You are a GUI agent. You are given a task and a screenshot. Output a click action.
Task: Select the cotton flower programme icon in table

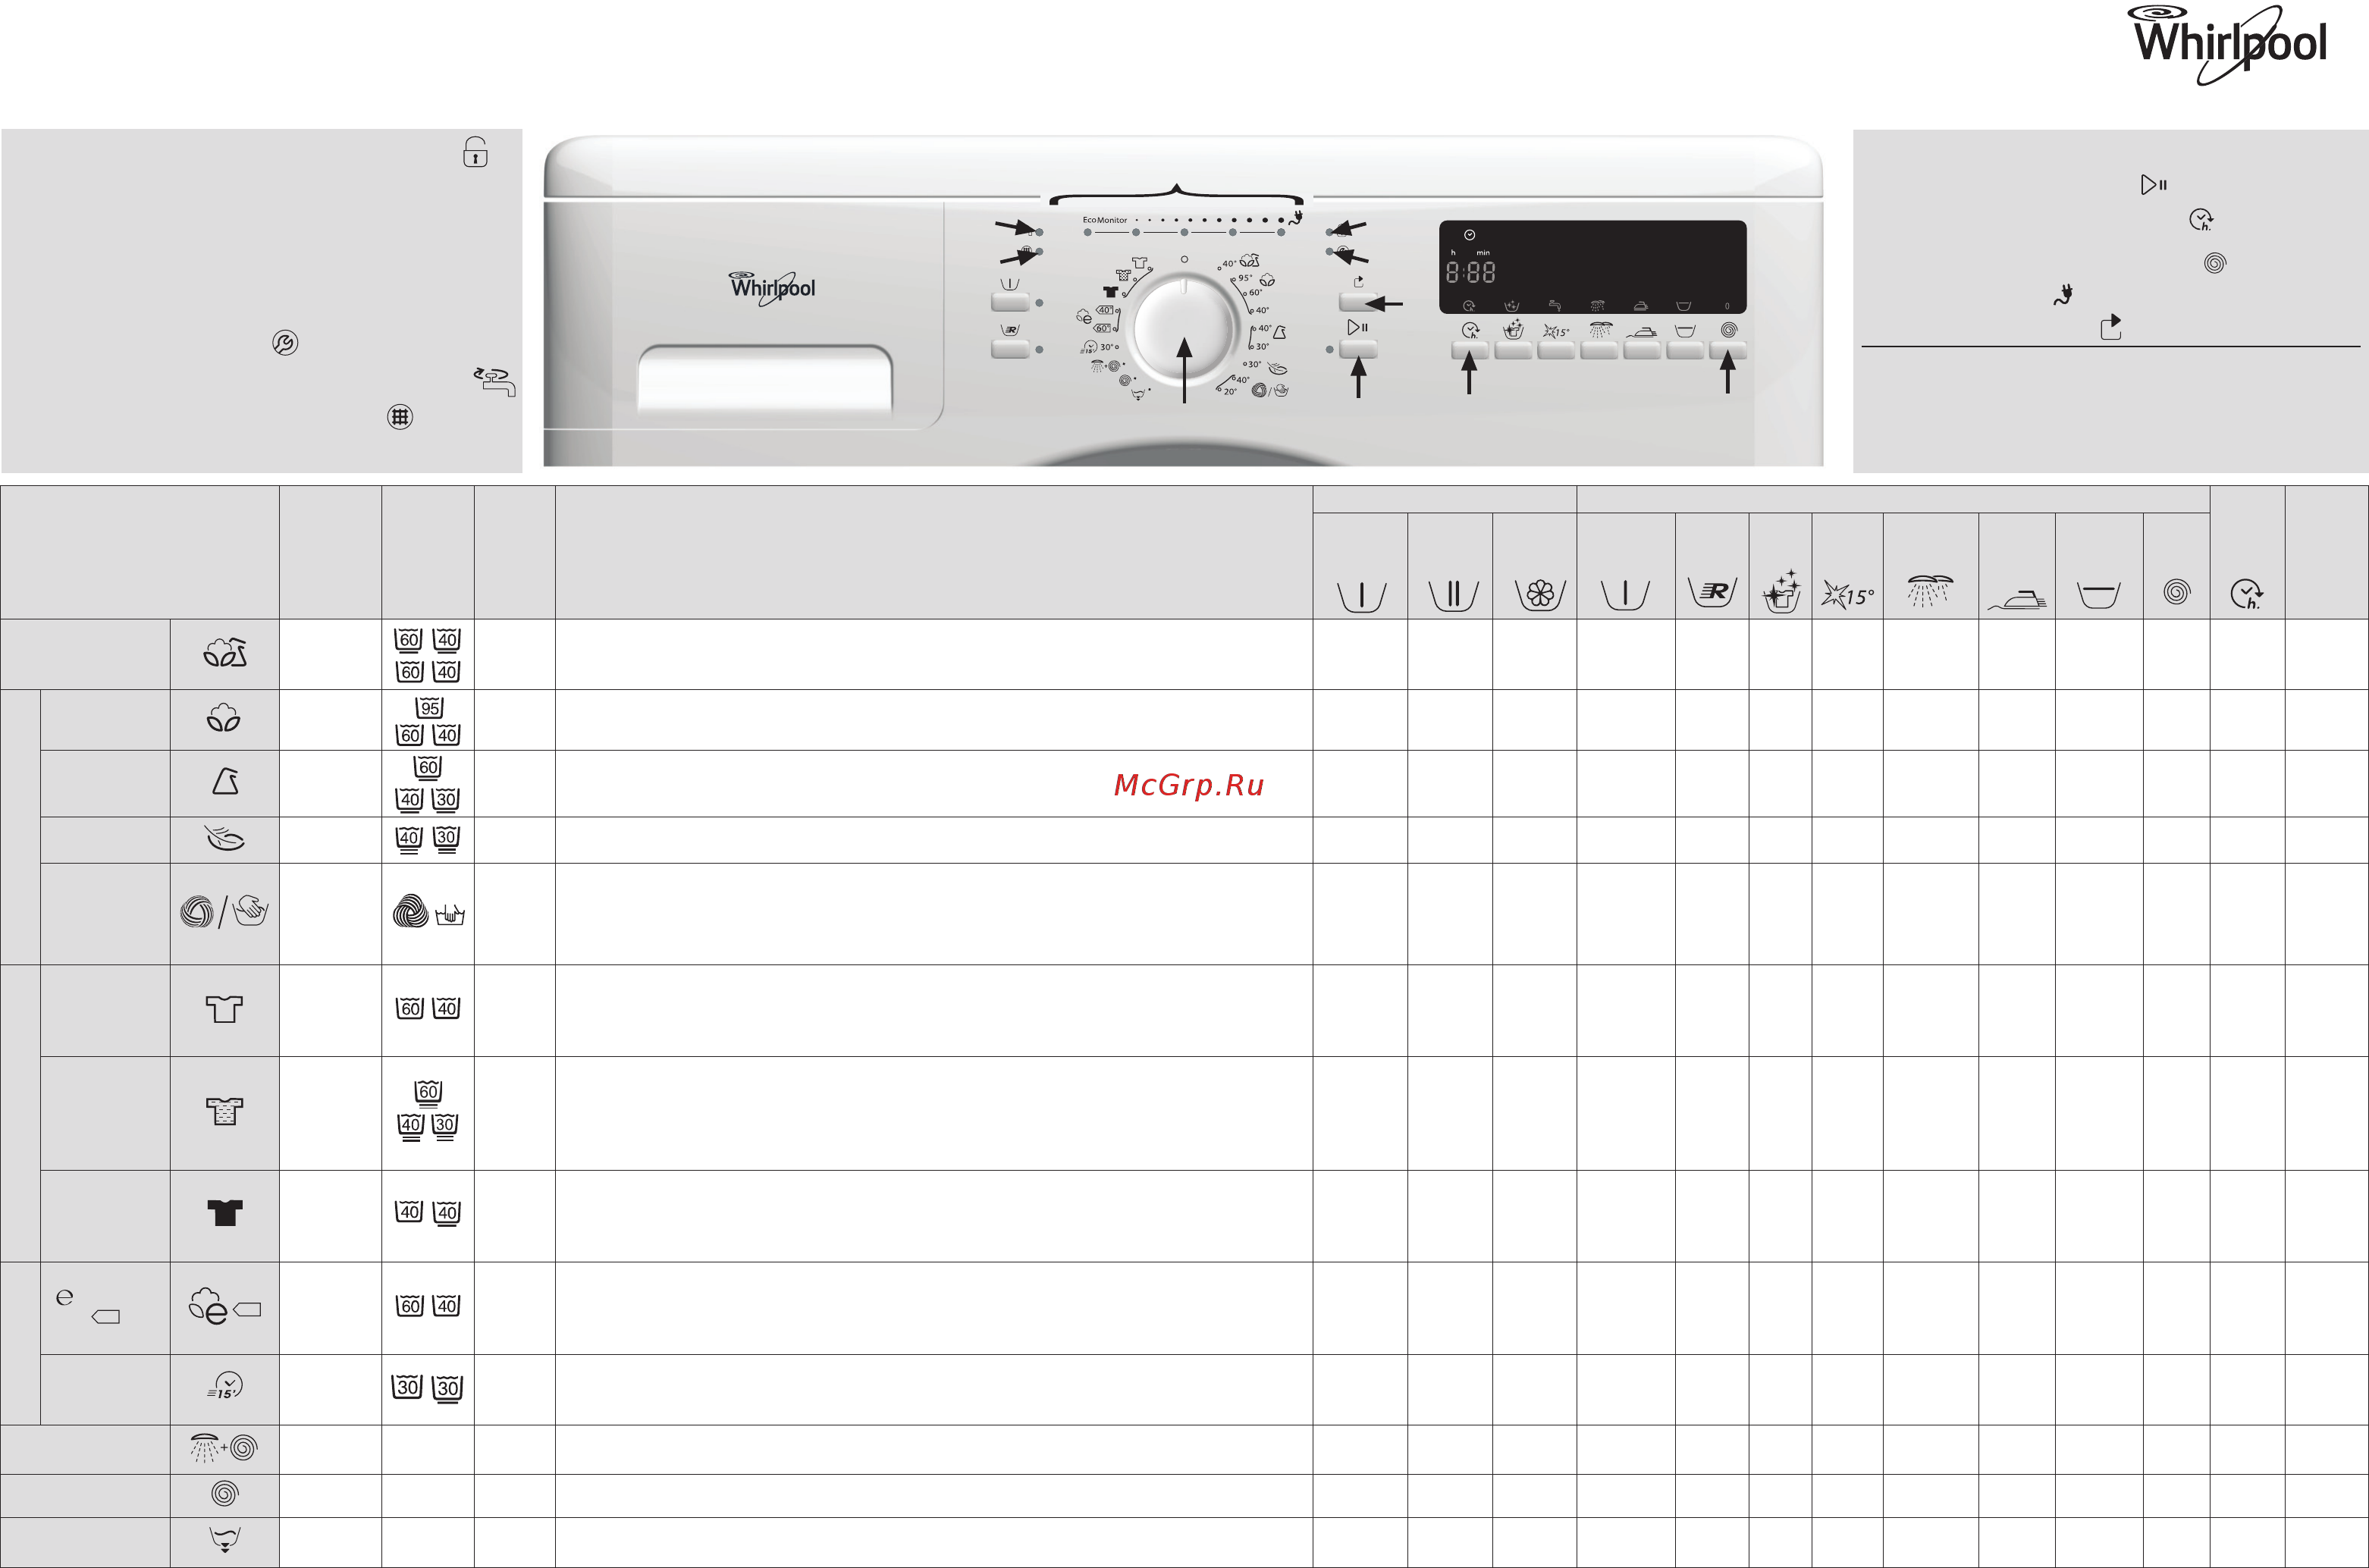coord(223,719)
